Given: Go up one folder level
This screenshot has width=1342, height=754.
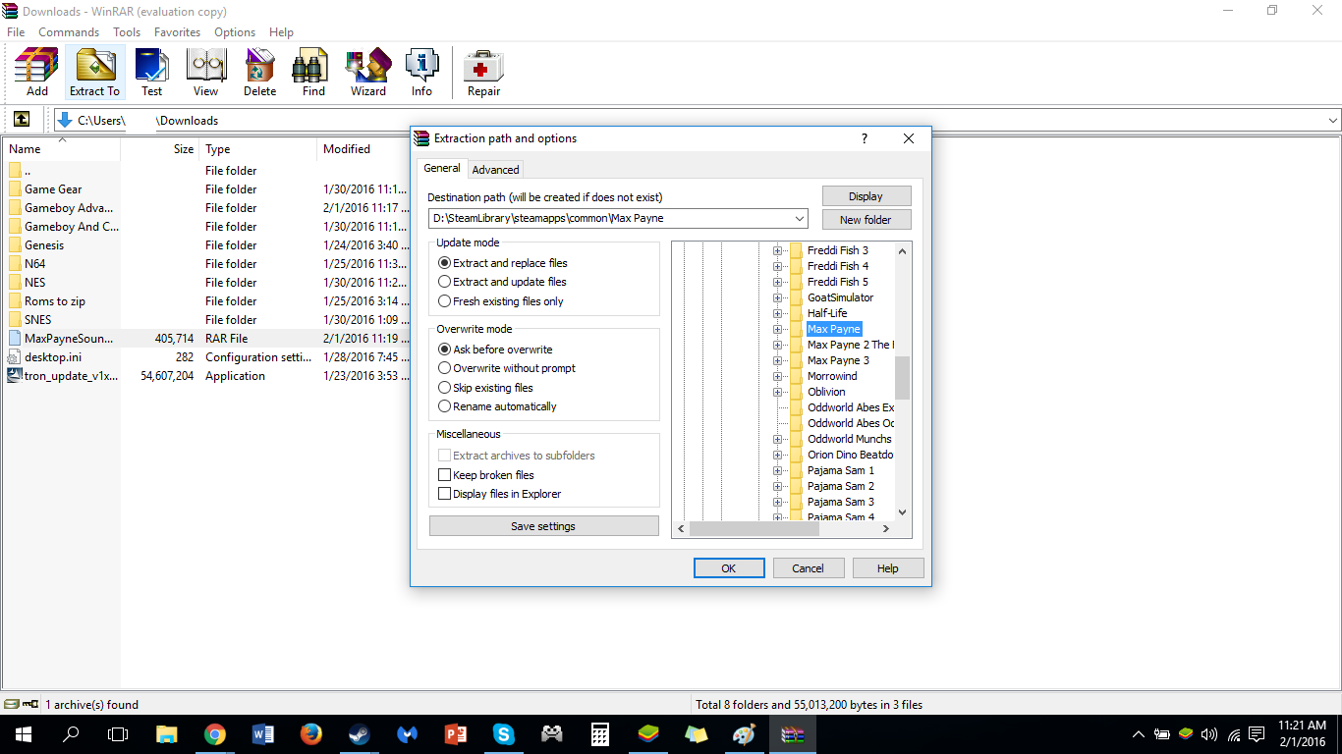Looking at the screenshot, I should tap(21, 120).
